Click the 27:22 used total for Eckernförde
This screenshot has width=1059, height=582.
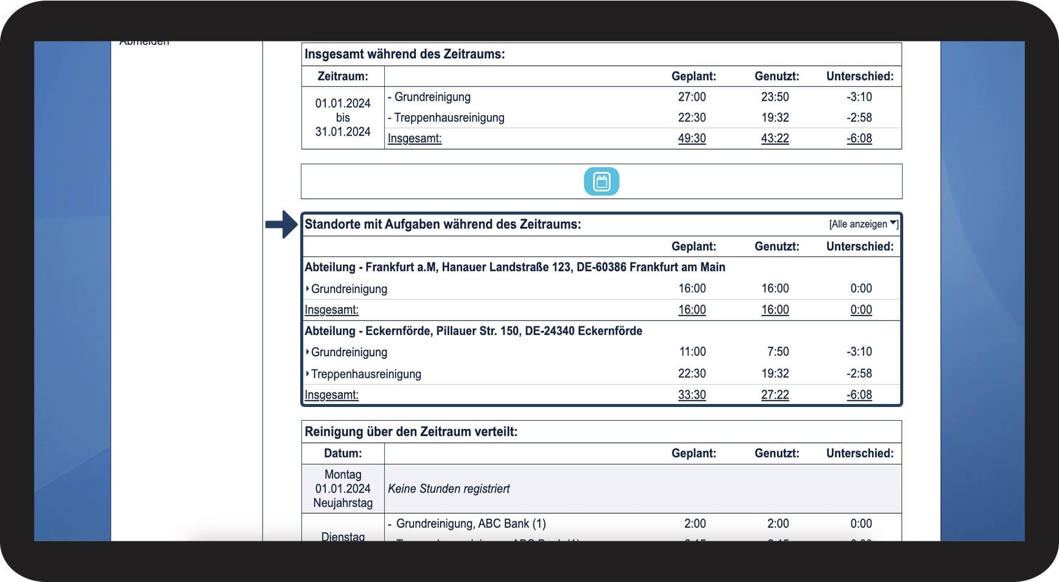tap(775, 395)
